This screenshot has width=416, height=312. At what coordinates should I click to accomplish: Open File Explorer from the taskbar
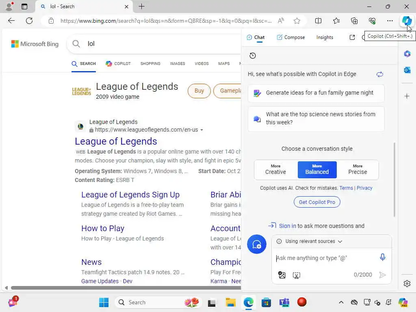pyautogui.click(x=230, y=302)
